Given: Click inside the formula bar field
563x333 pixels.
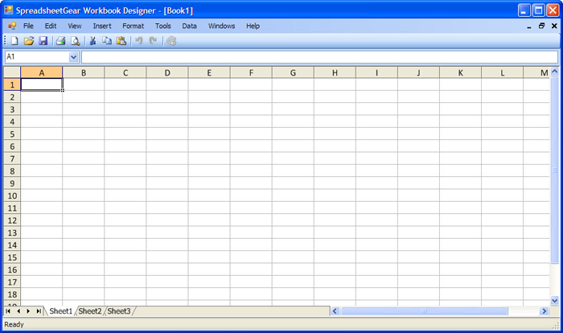Looking at the screenshot, I should [x=319, y=57].
